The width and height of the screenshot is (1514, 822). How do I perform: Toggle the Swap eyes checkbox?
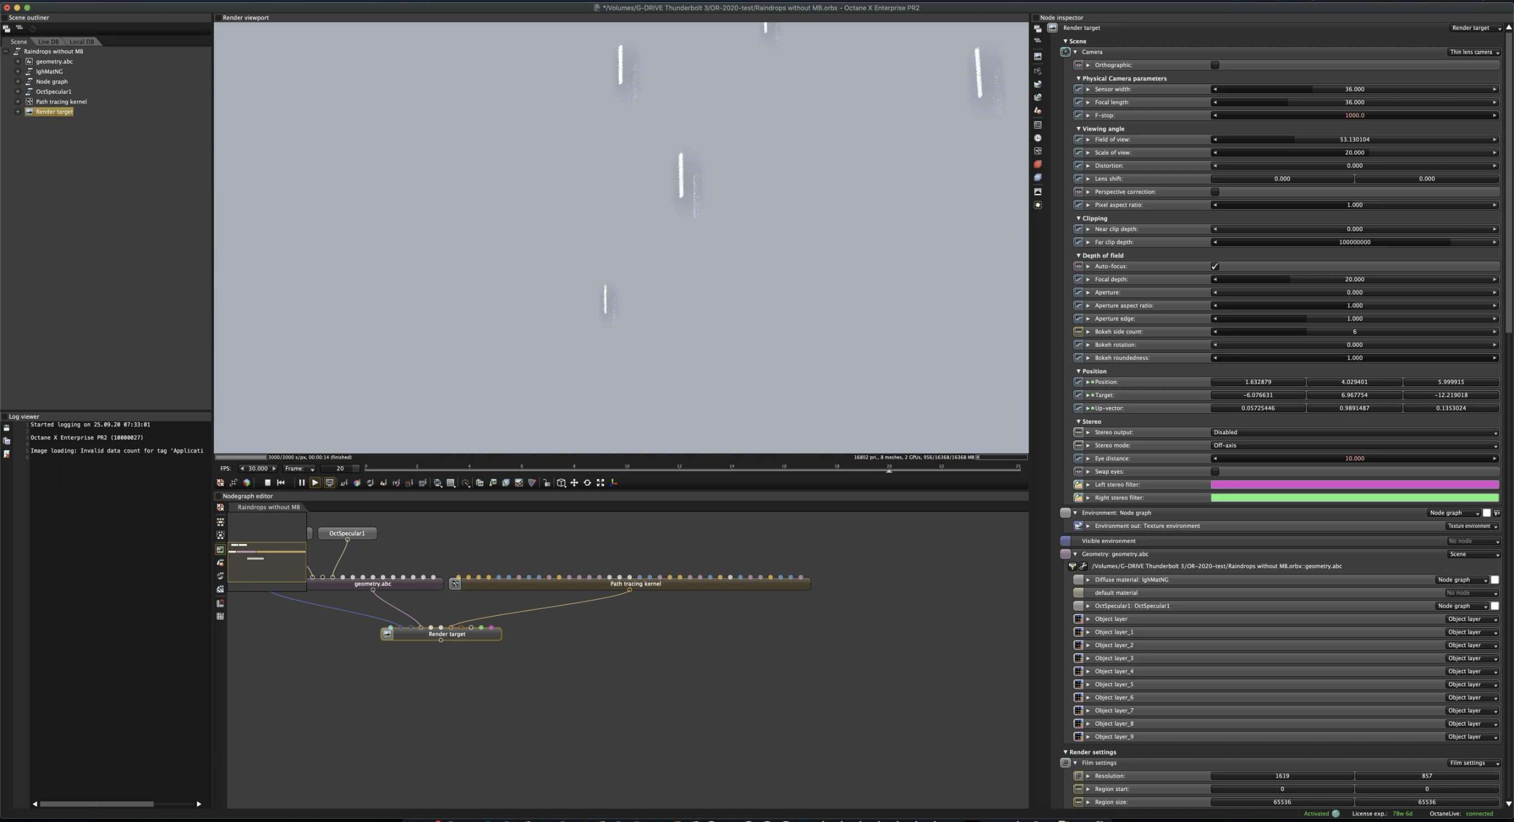pos(1215,472)
